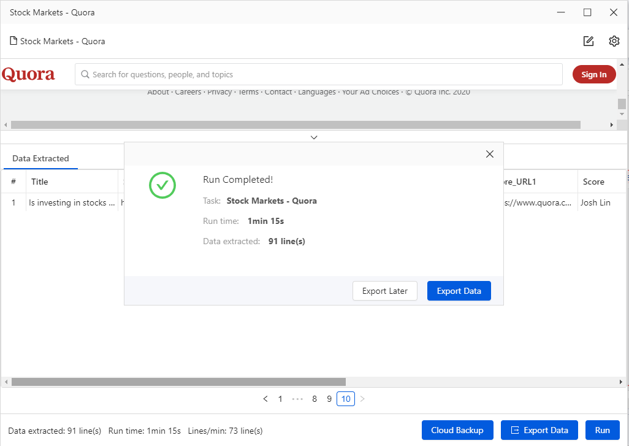Click the Quora logo
The width and height of the screenshot is (629, 446).
28,74
